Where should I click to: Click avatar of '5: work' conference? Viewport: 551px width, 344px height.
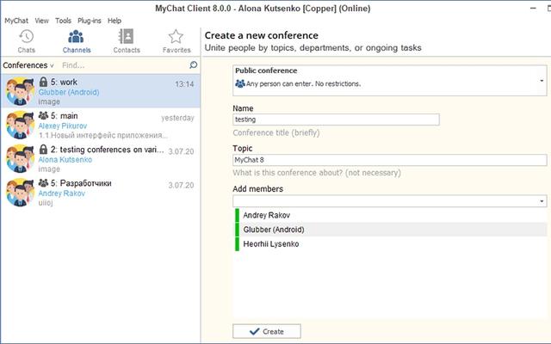tap(19, 91)
